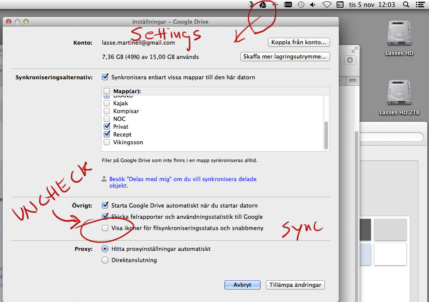Disable Starta Google Drive automatiskt checkbox
Image resolution: width=429 pixels, height=302 pixels.
point(105,205)
